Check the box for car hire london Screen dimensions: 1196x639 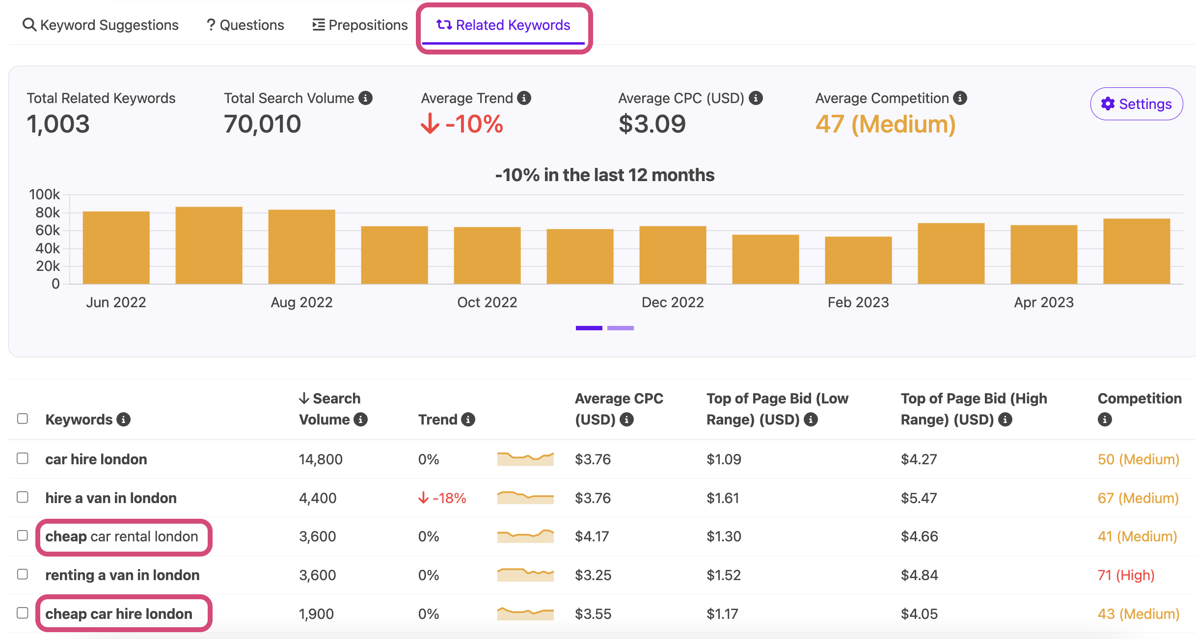23,458
